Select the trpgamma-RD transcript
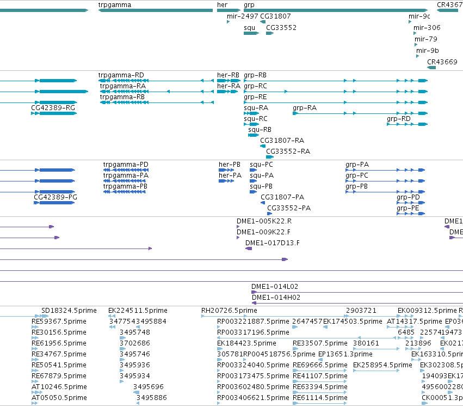This screenshot has height=406, width=463. pyautogui.click(x=121, y=75)
